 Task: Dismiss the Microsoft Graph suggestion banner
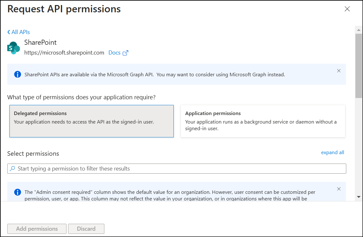tap(339, 71)
